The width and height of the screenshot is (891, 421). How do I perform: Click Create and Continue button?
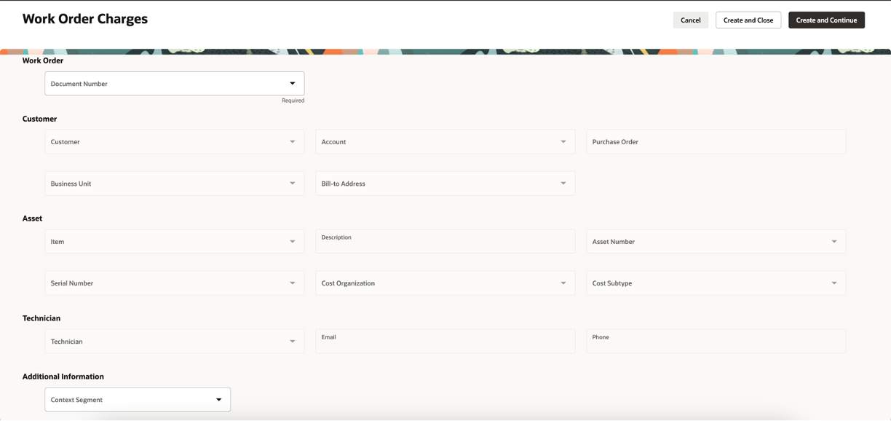pyautogui.click(x=826, y=20)
